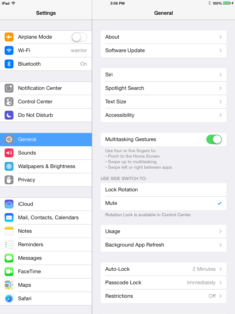Choose Mute for the side switch
235x314 pixels.
(x=163, y=203)
